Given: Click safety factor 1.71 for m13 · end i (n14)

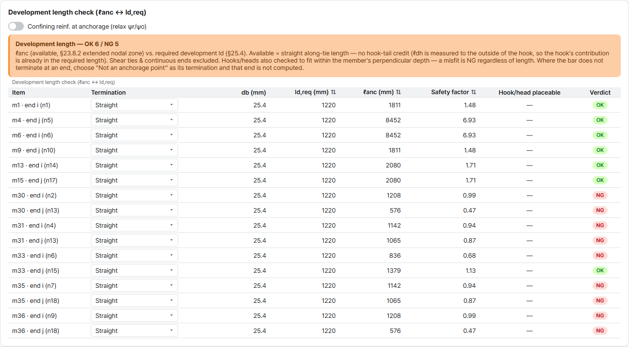Looking at the screenshot, I should (470, 165).
